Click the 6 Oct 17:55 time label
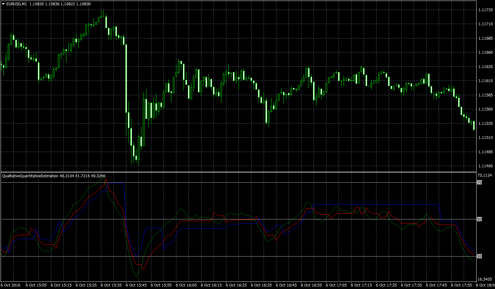This screenshot has width=495, height=289. 462,285
